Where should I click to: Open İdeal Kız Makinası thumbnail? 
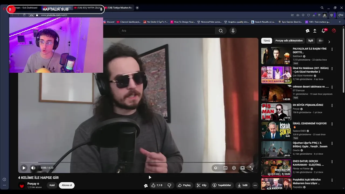[x=276, y=75]
